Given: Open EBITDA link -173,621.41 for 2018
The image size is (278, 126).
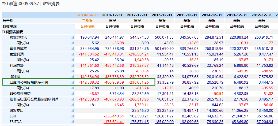Looking at the screenshot, I should pos(114,122).
